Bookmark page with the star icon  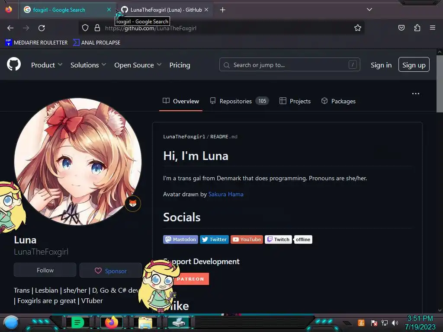(358, 28)
